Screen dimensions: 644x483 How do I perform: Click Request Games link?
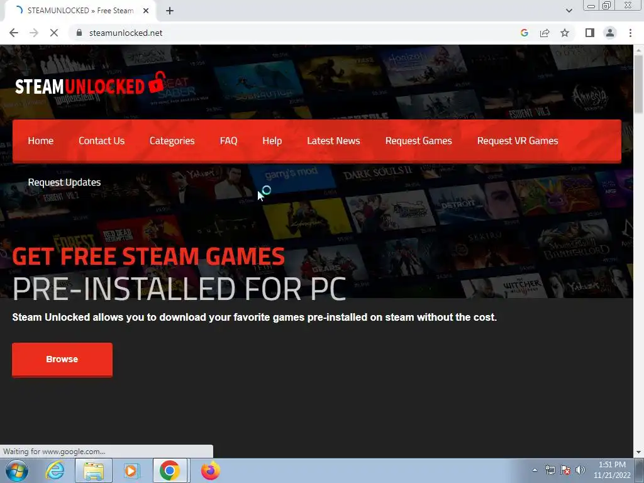coord(418,141)
